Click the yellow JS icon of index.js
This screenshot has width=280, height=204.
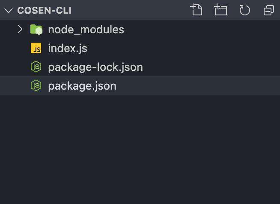click(36, 48)
